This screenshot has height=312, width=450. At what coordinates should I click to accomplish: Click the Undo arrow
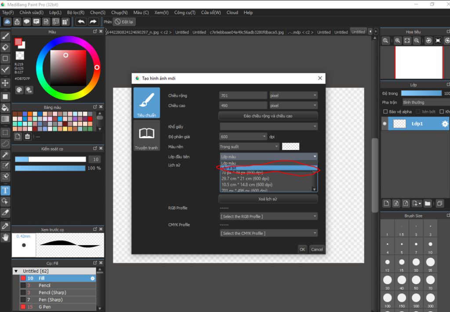coord(81,22)
